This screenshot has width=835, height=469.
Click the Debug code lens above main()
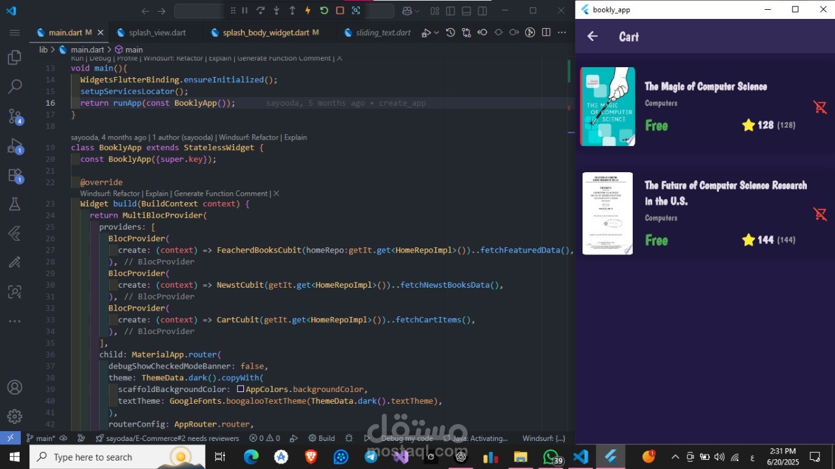coord(102,58)
